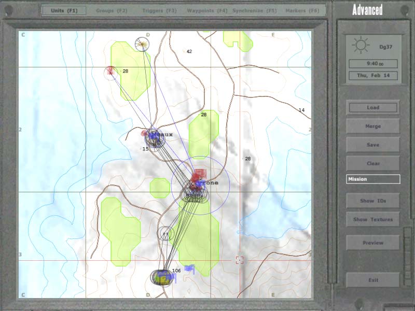Toggle Show IDs on the map
The width and height of the screenshot is (415, 311).
(x=373, y=201)
